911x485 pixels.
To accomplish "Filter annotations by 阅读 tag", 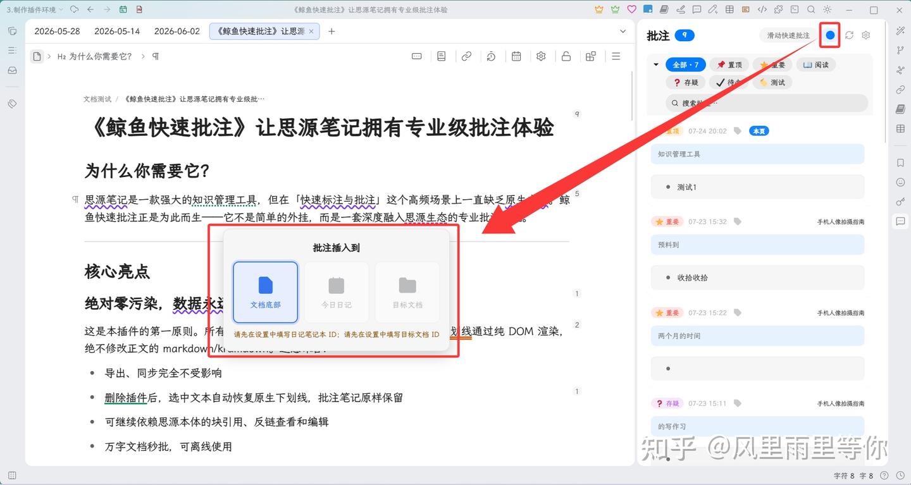I will (815, 64).
